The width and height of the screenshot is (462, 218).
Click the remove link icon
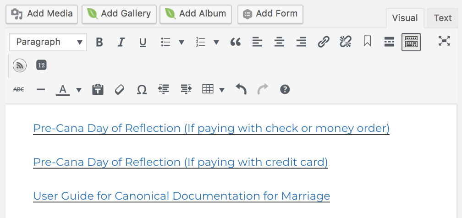(x=345, y=42)
